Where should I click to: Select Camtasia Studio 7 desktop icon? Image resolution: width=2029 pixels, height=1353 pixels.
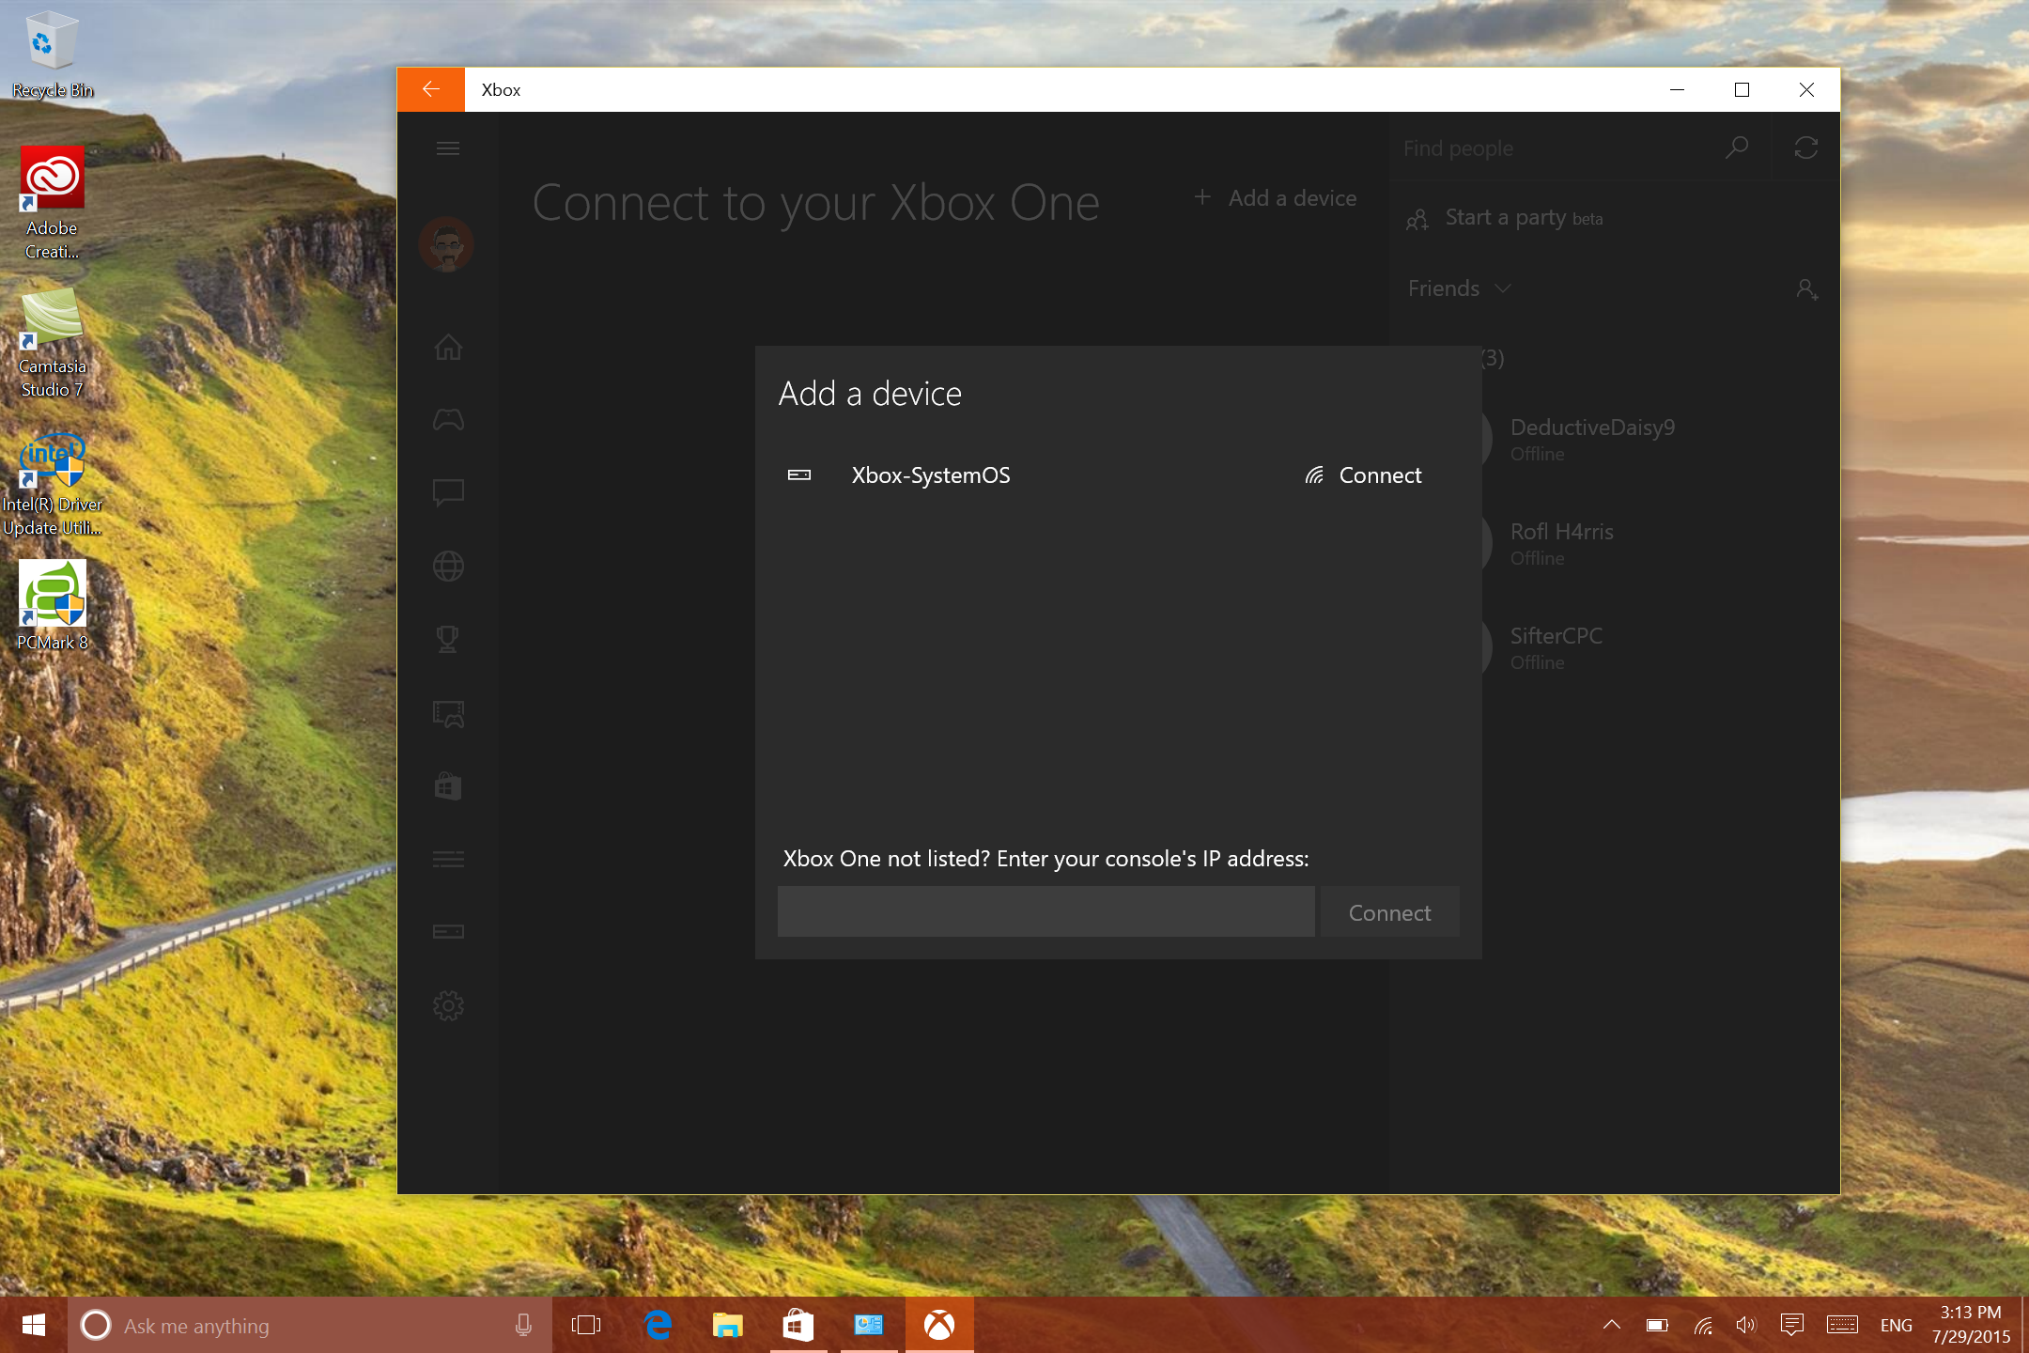(x=53, y=342)
